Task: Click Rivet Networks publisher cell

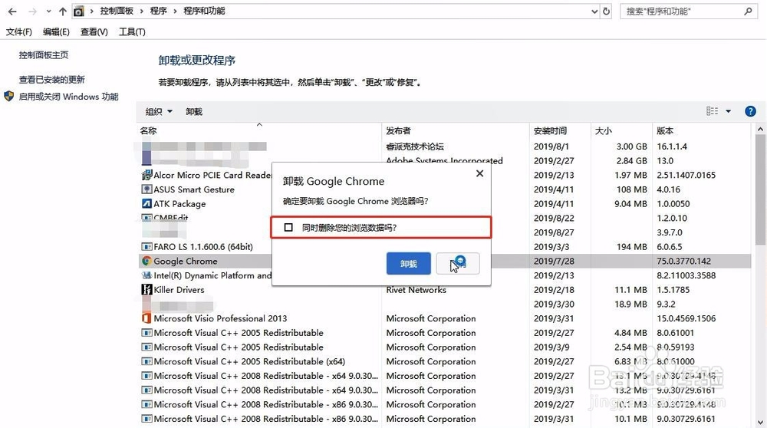Action: tap(416, 290)
